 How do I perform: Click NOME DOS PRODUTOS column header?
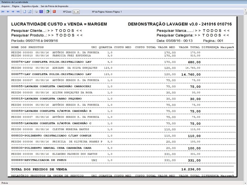27,47
